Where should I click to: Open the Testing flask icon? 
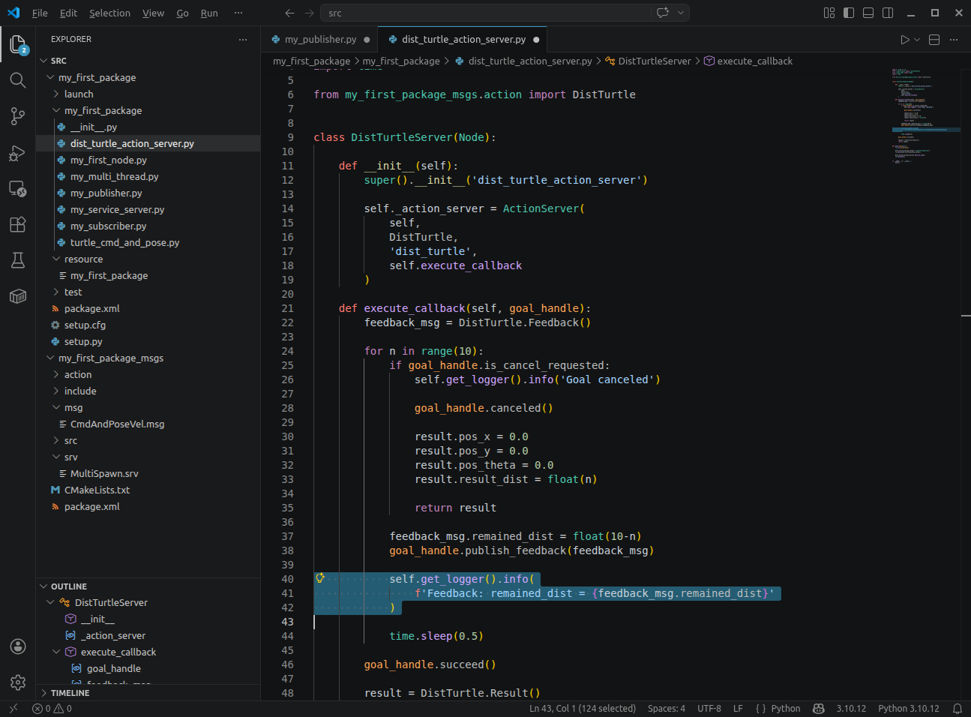[18, 260]
